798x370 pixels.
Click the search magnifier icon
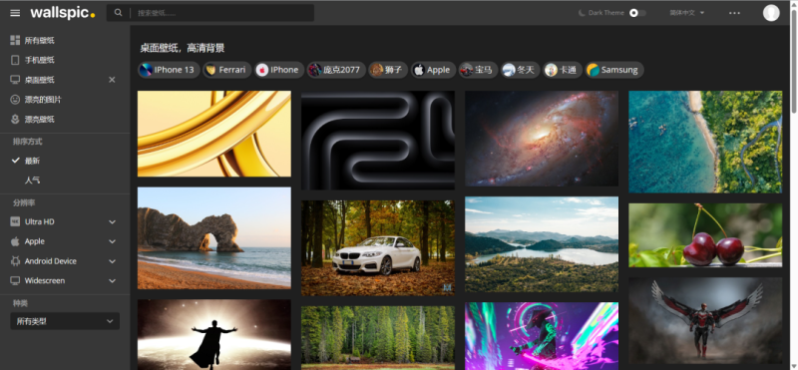(x=118, y=13)
